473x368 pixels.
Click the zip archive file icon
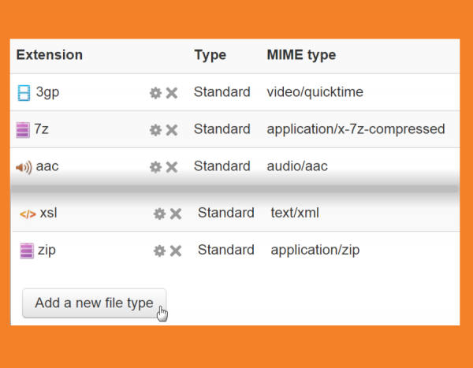pyautogui.click(x=27, y=251)
